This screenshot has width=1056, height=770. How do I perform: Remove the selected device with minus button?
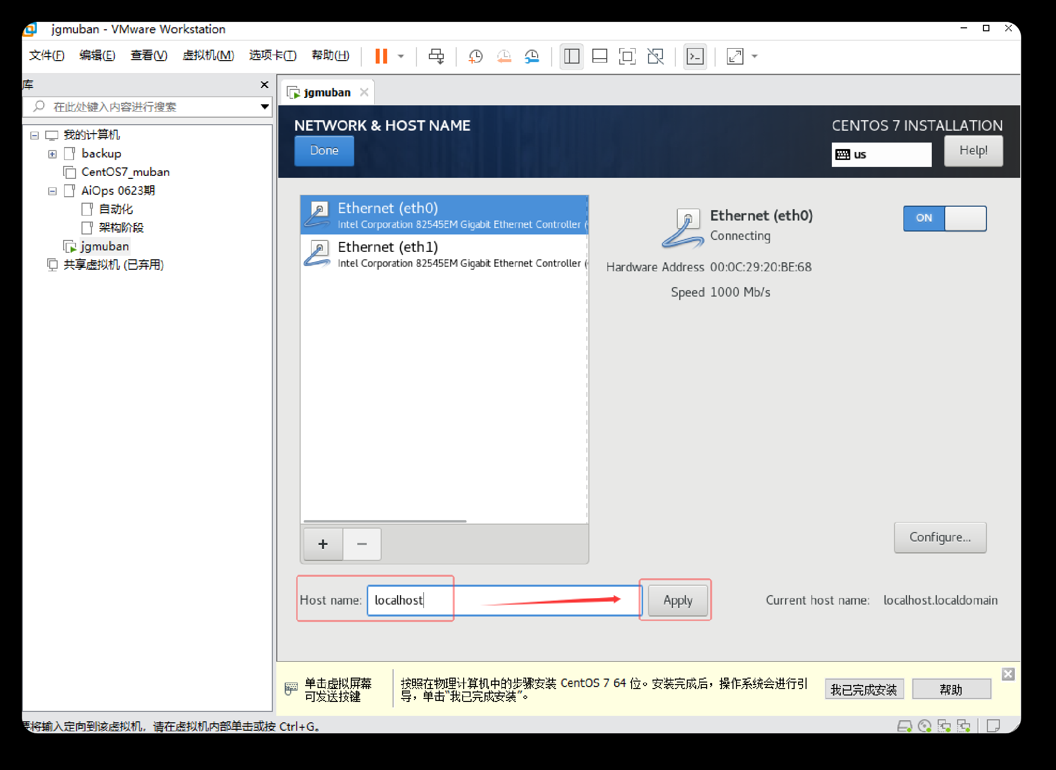click(x=362, y=544)
